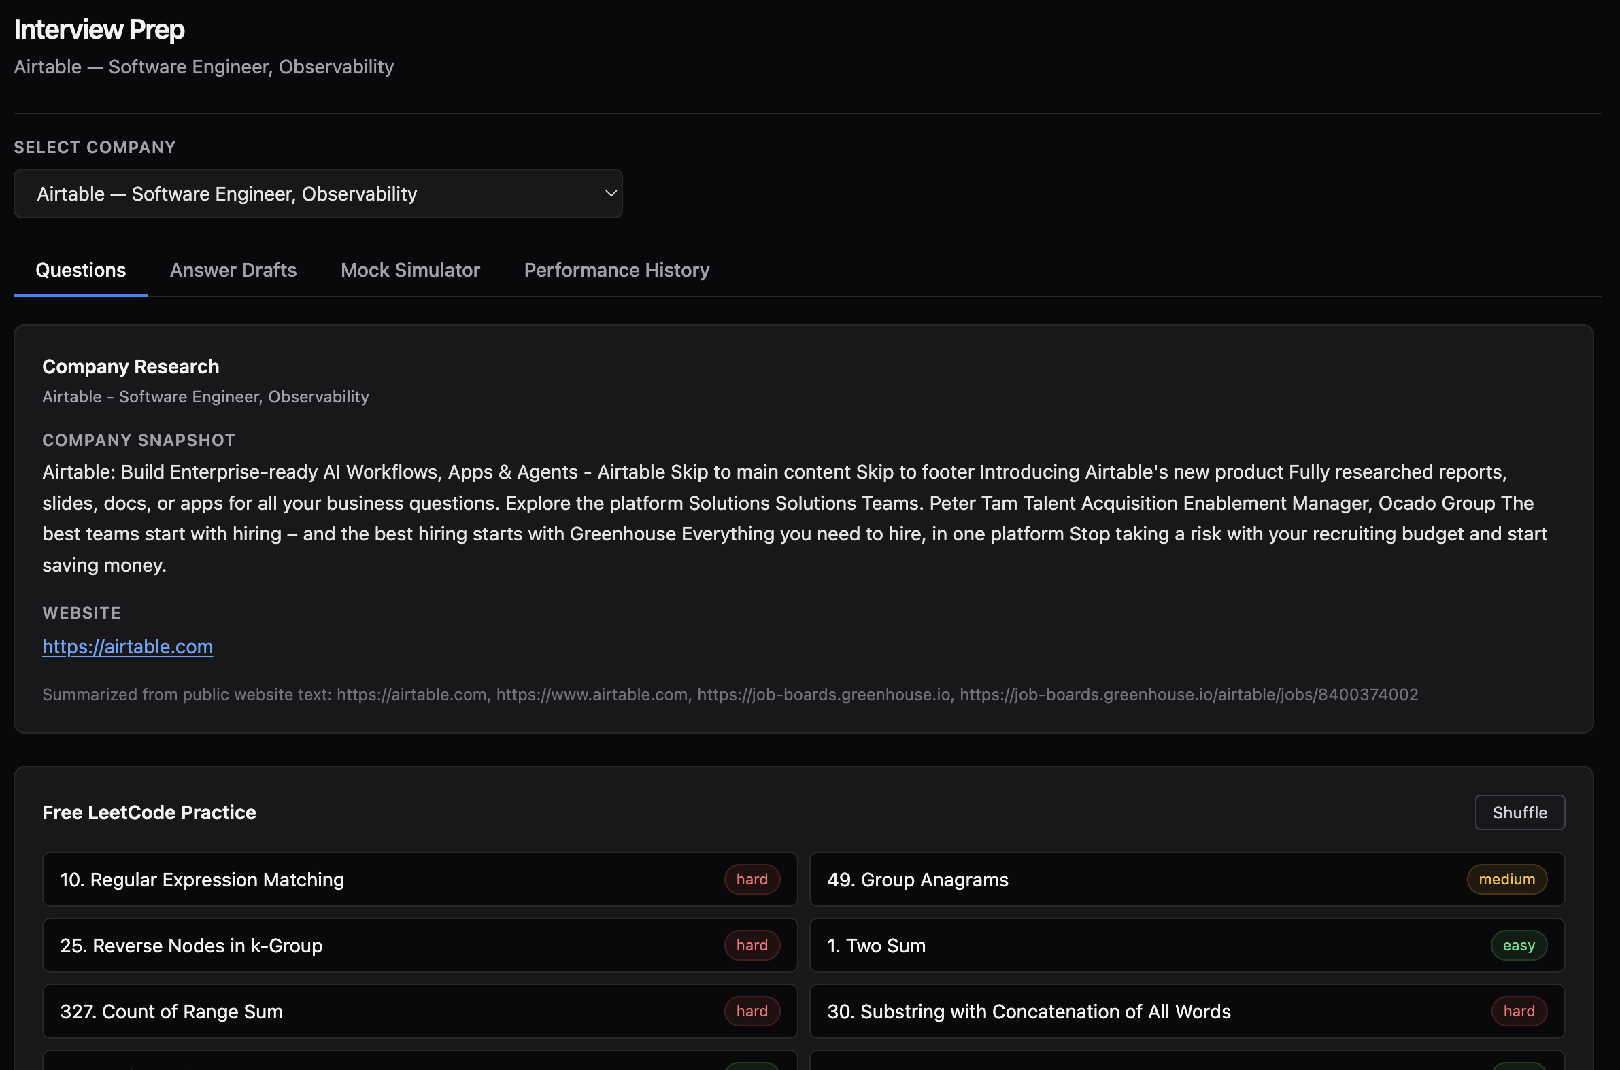The height and width of the screenshot is (1070, 1620).
Task: Go to the Mock Simulator tab
Action: pyautogui.click(x=409, y=271)
